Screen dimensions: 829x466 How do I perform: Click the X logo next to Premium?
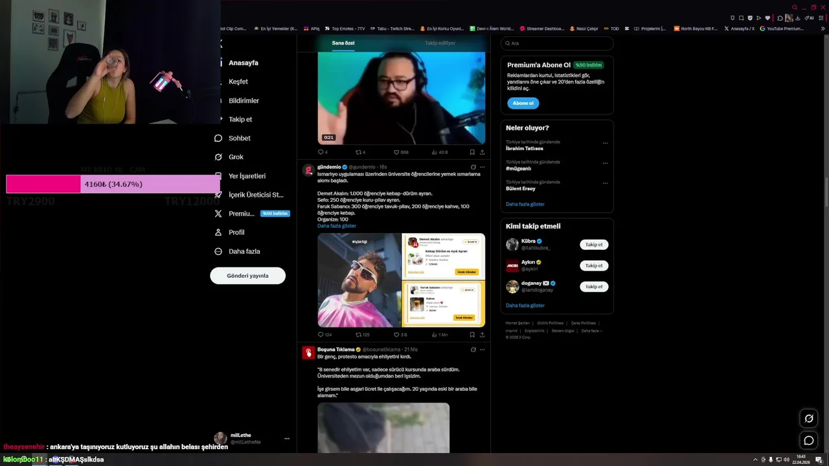pos(218,214)
